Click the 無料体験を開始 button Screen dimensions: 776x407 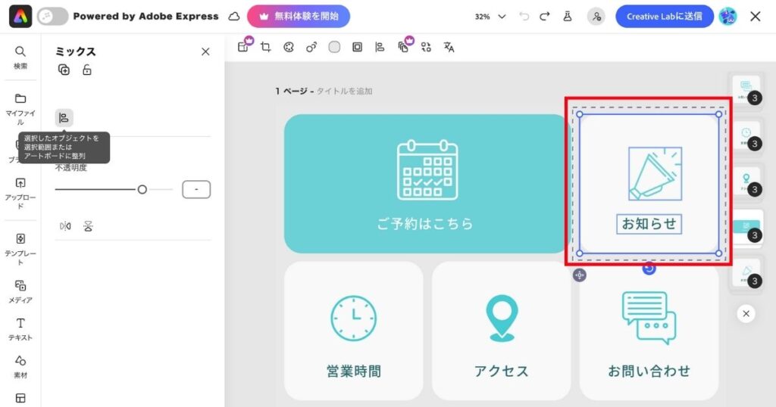pyautogui.click(x=298, y=16)
